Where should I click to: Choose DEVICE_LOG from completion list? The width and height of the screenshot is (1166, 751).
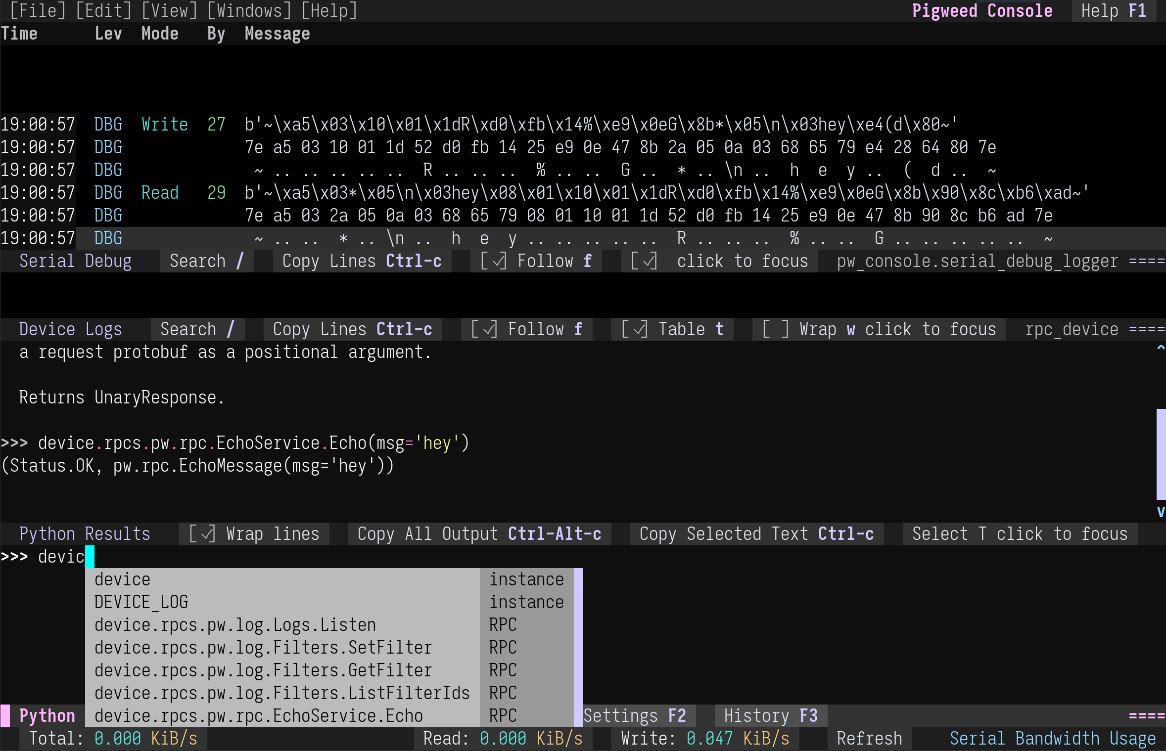(141, 602)
